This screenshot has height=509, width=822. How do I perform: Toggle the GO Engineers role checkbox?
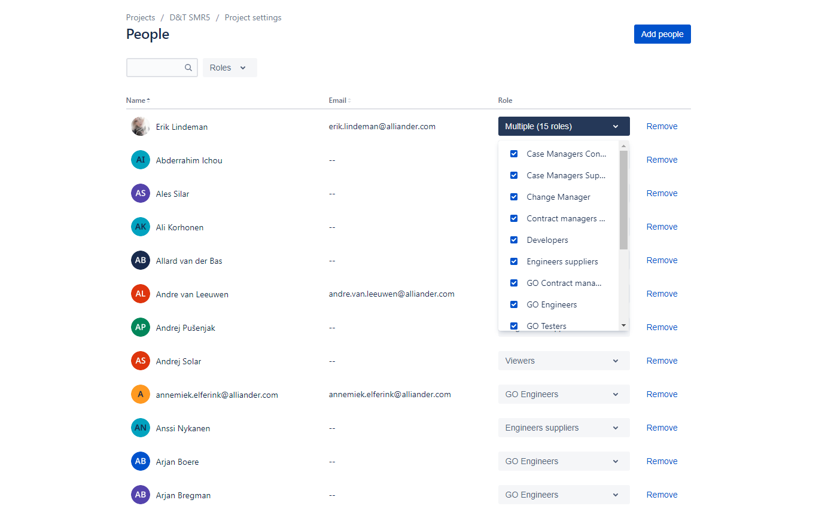[x=513, y=304]
